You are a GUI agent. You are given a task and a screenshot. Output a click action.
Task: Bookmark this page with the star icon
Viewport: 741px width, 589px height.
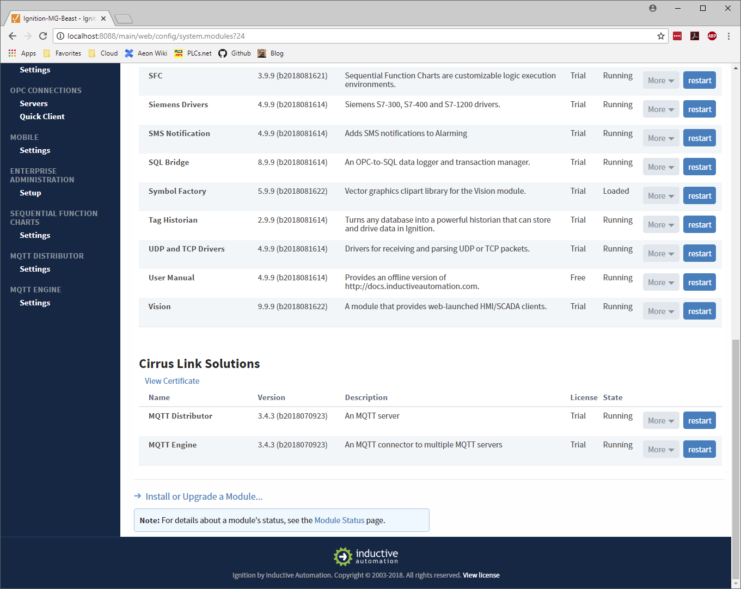point(661,36)
